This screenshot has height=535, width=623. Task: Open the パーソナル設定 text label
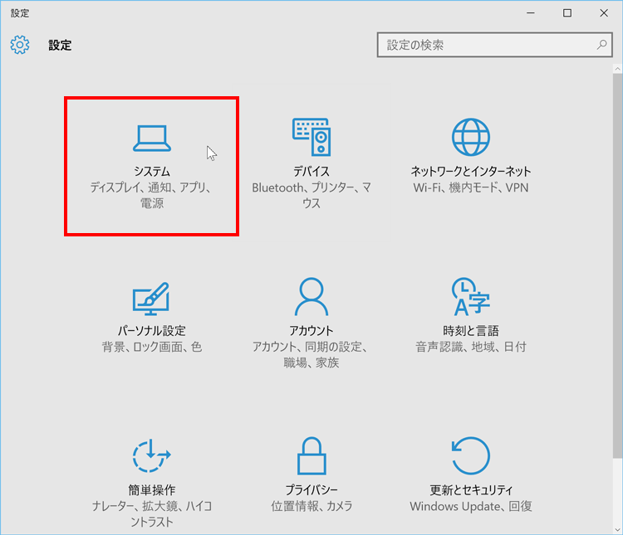[151, 330]
